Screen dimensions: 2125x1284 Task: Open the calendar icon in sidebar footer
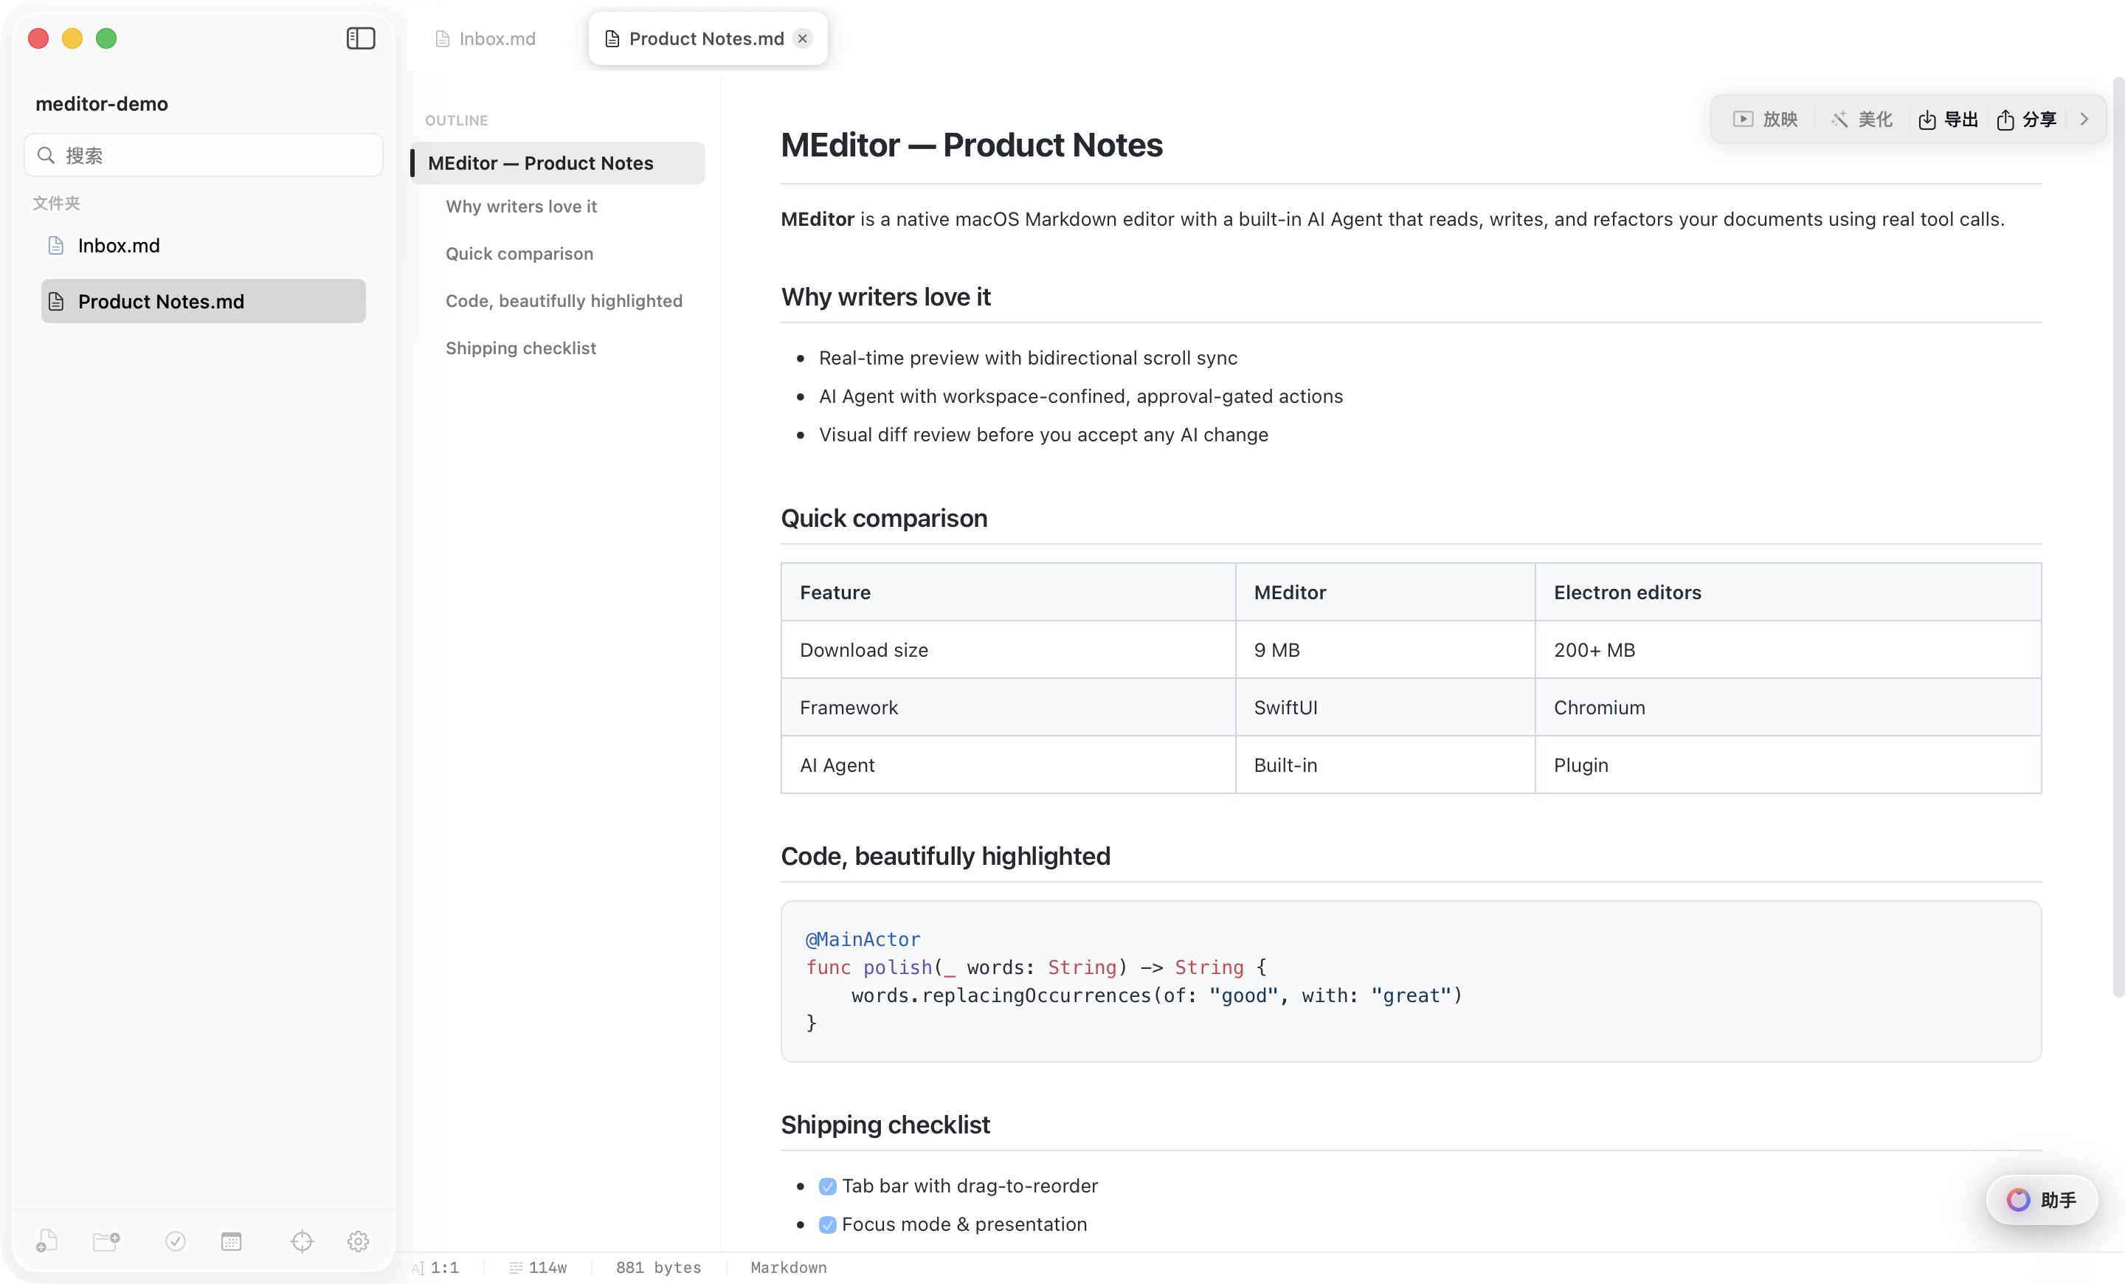pos(231,1241)
